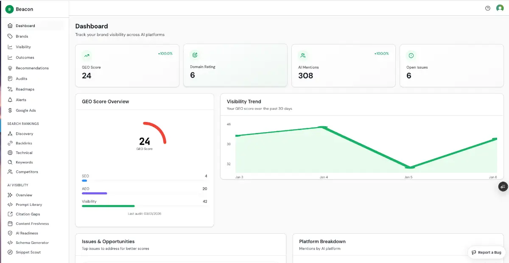The image size is (509, 263).
Task: Click the Open Issues alert icon
Action: click(411, 55)
